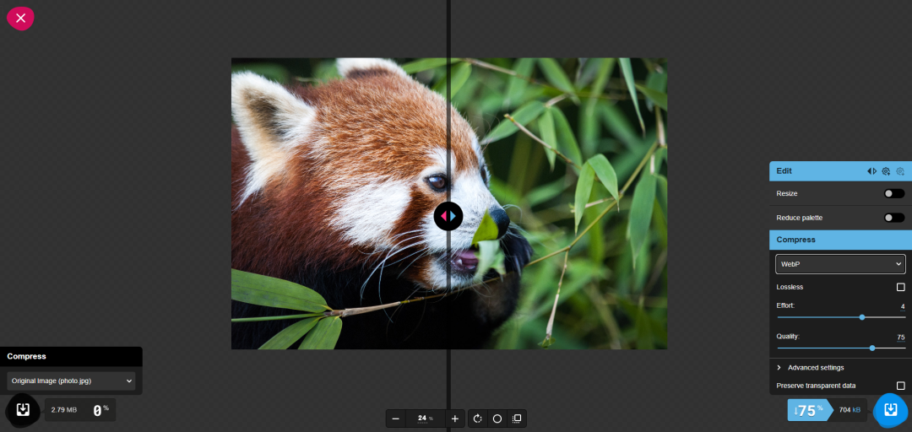
Task: Click the save settings gear icon in Edit header
Action: (886, 171)
